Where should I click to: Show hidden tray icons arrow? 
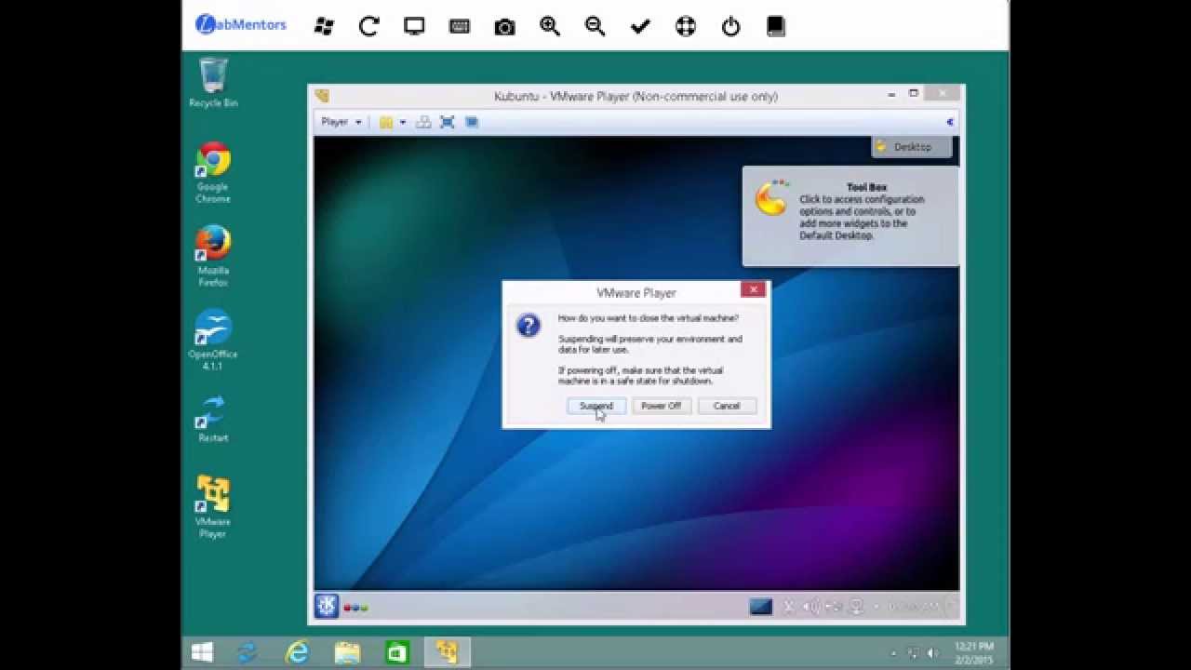tap(894, 653)
